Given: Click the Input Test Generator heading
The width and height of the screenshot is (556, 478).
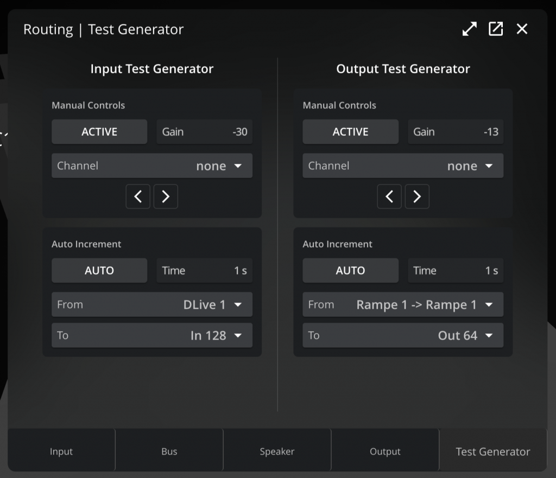Looking at the screenshot, I should 152,69.
